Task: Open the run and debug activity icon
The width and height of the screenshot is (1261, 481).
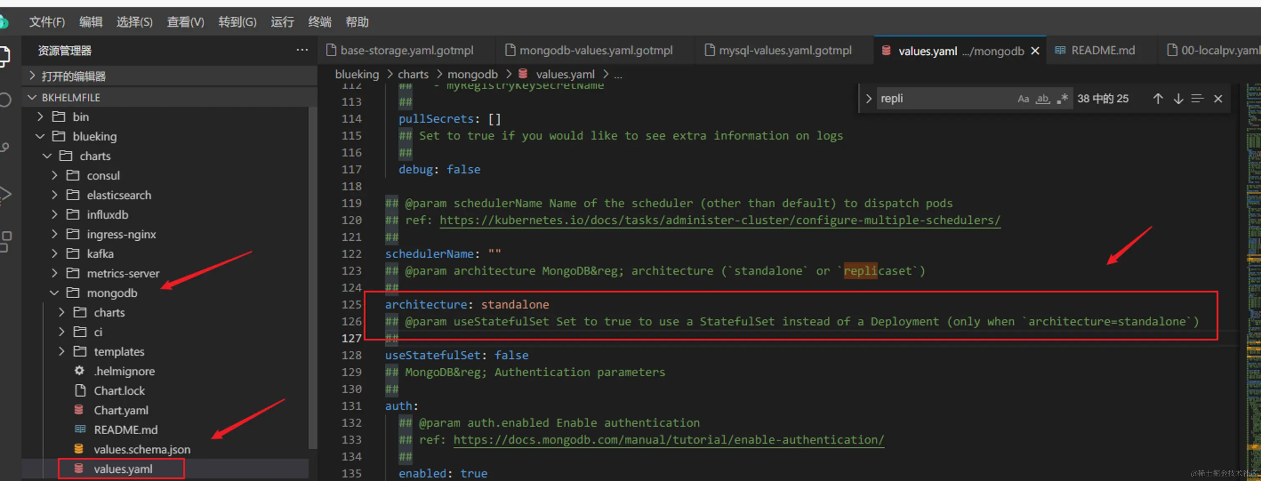Action: [5, 194]
